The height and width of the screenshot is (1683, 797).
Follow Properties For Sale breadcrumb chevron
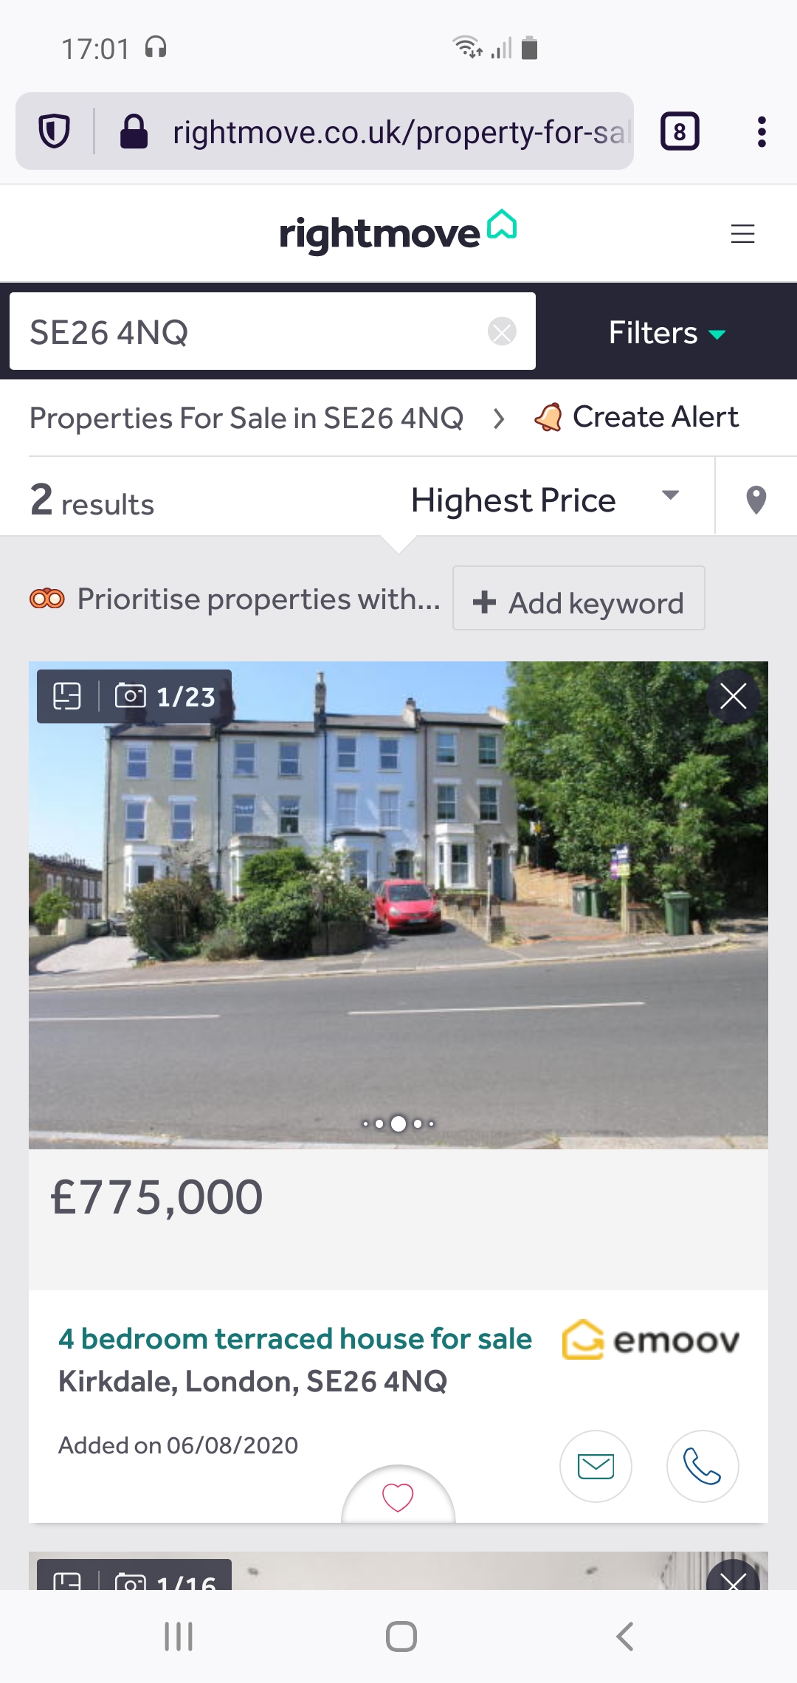coord(499,419)
